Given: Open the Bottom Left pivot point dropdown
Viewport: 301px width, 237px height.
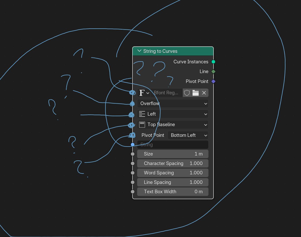Looking at the screenshot, I should [x=188, y=135].
